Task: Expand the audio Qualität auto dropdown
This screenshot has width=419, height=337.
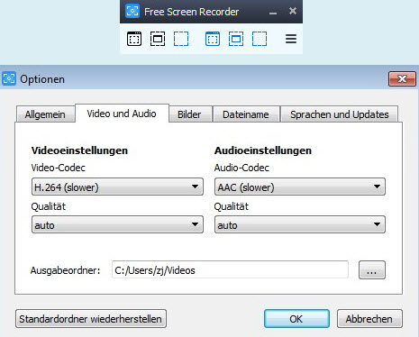Action: coord(300,224)
